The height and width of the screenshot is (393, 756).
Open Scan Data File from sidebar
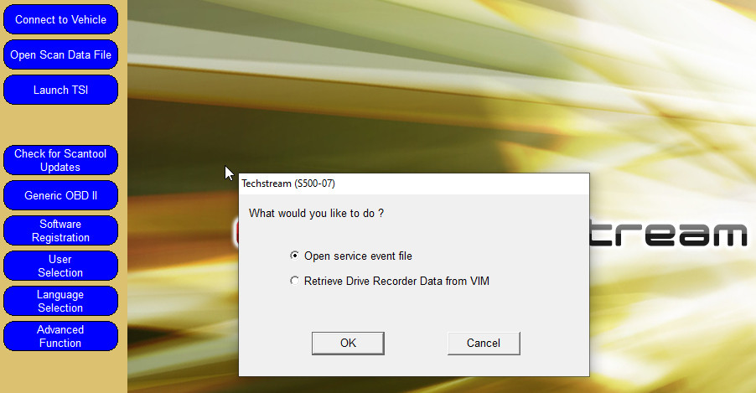click(60, 55)
